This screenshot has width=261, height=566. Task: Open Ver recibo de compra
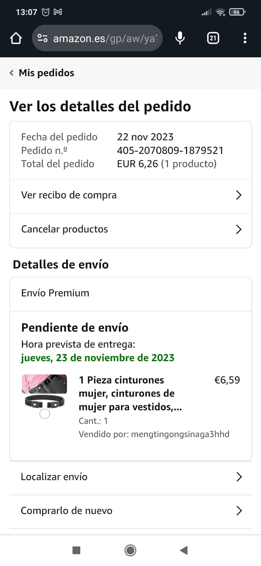tap(69, 195)
